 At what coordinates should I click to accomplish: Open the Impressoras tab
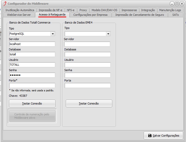[x=129, y=10]
